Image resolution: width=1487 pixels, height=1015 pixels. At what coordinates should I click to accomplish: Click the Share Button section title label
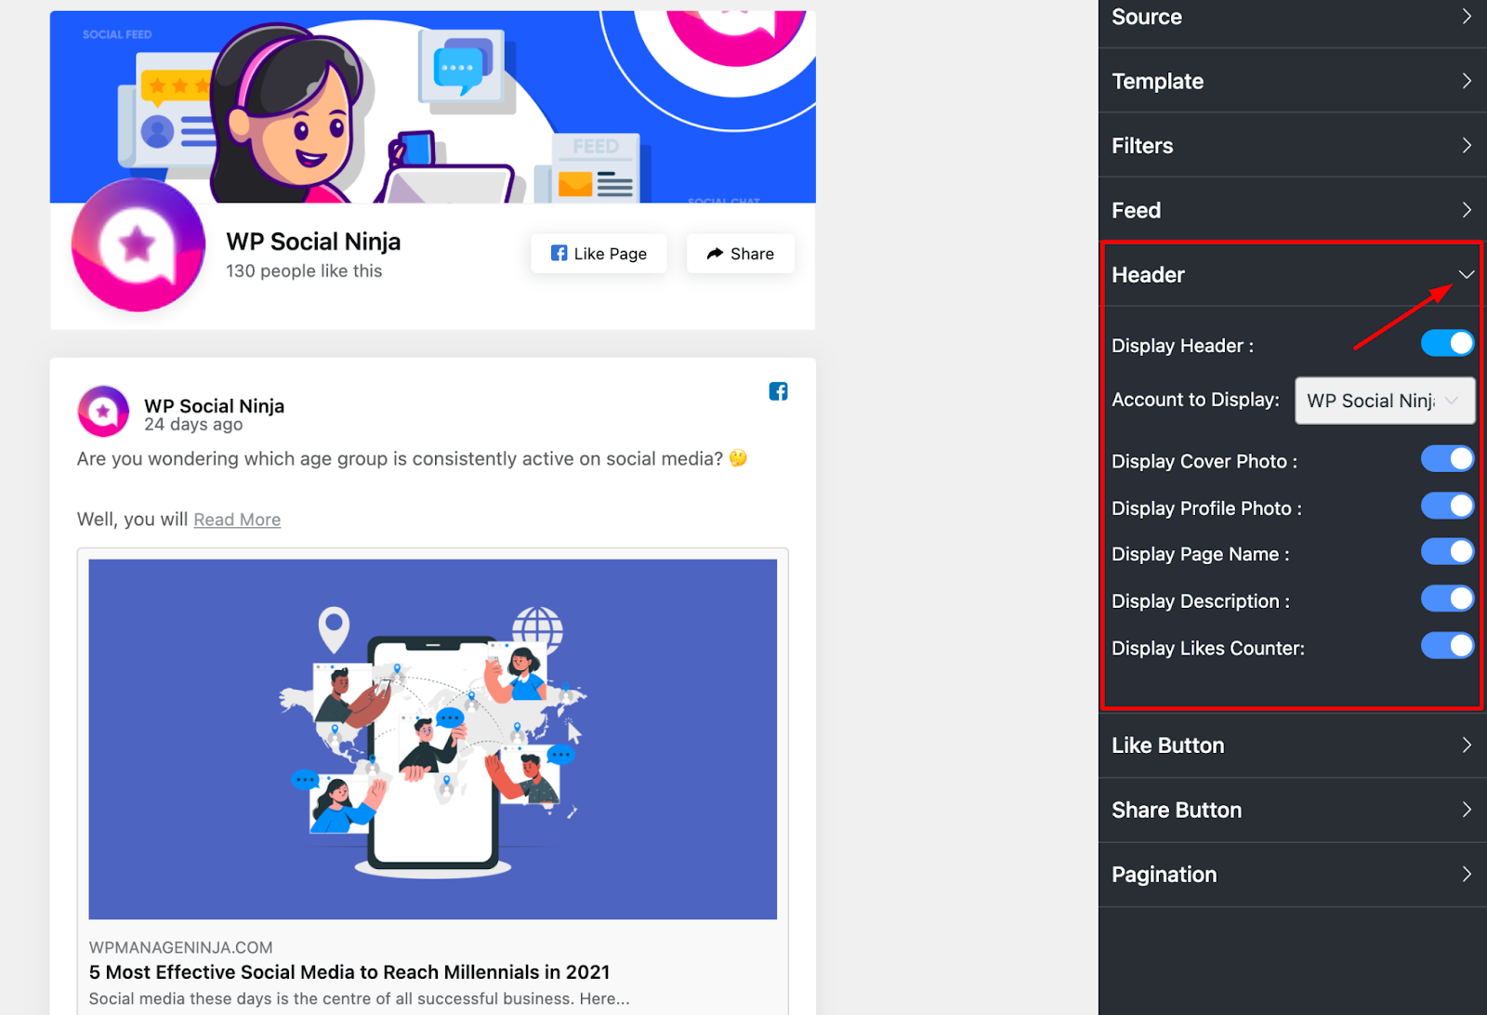(x=1177, y=810)
